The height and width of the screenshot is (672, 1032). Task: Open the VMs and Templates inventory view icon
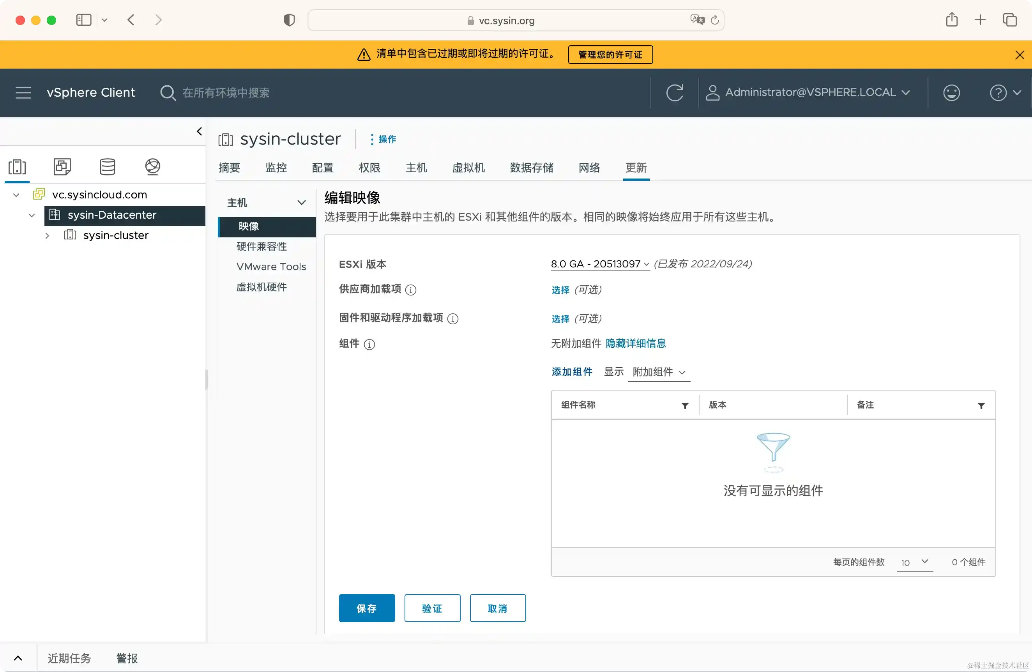[x=62, y=166]
